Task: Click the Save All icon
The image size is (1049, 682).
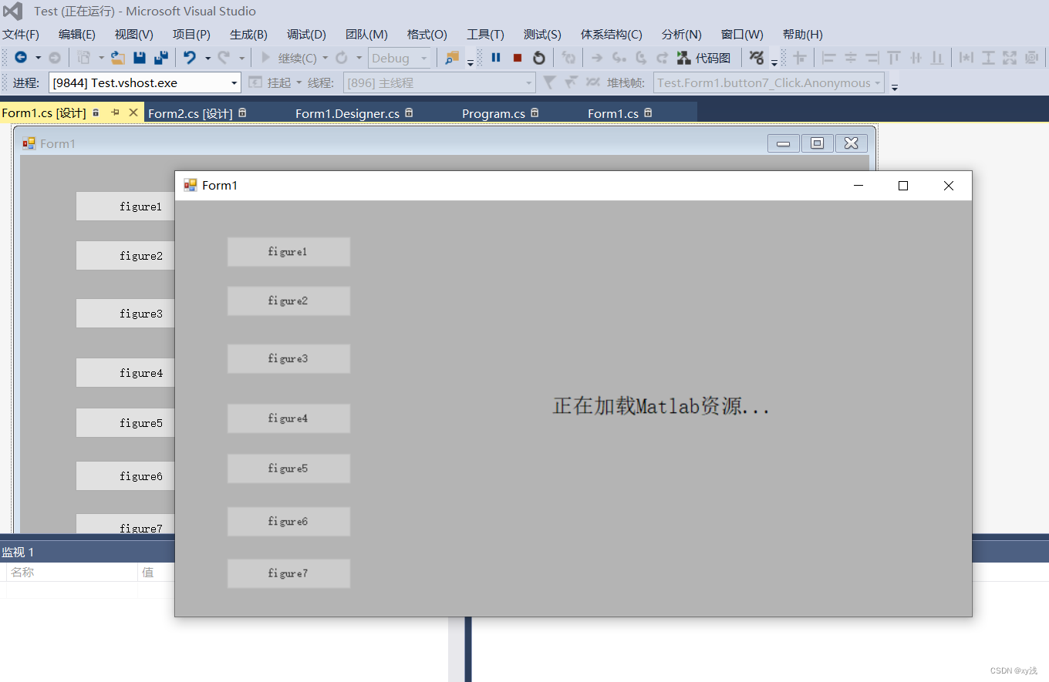Action: (x=161, y=58)
